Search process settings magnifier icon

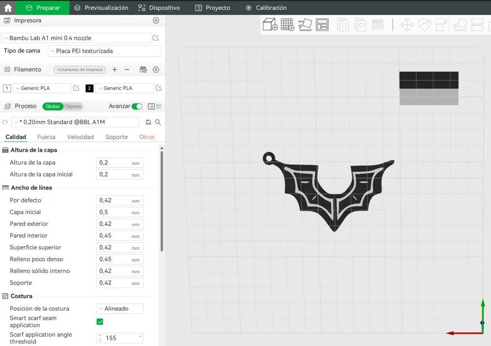tap(158, 122)
